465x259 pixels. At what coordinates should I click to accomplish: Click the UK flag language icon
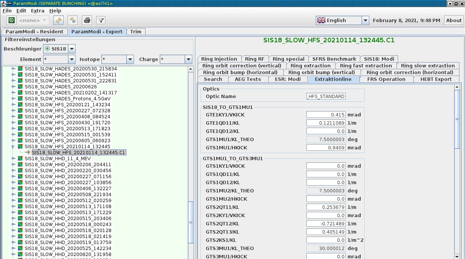(321, 21)
